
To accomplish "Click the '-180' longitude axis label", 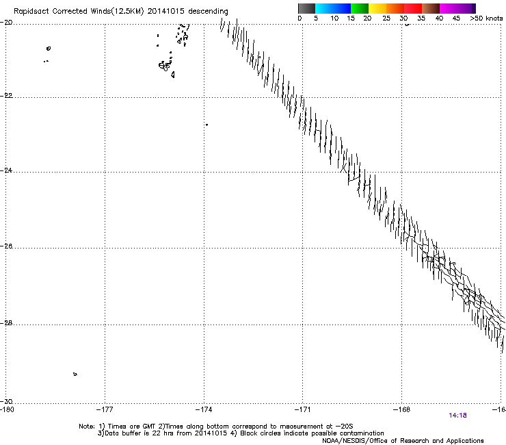I will pos(7,410).
